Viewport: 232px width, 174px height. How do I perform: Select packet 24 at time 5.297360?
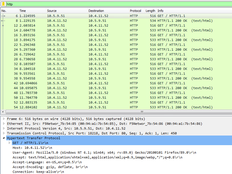click(116, 50)
